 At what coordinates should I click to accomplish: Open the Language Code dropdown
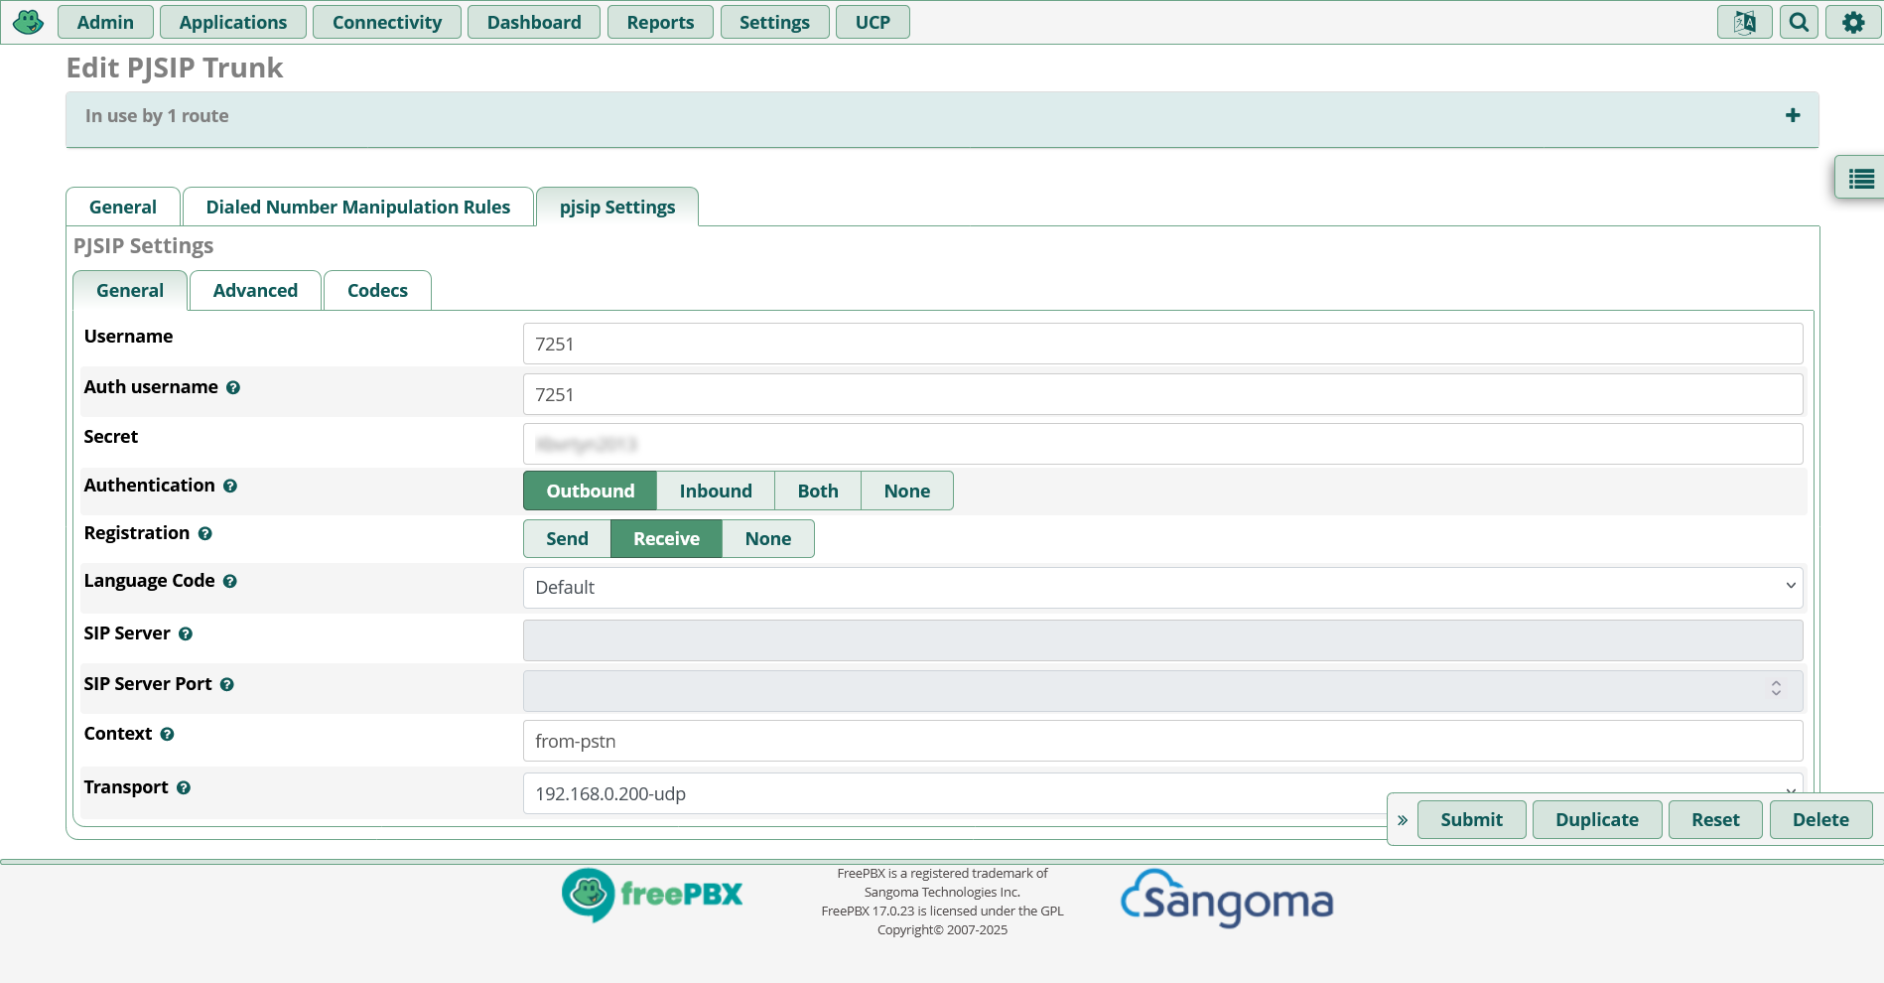click(1161, 588)
